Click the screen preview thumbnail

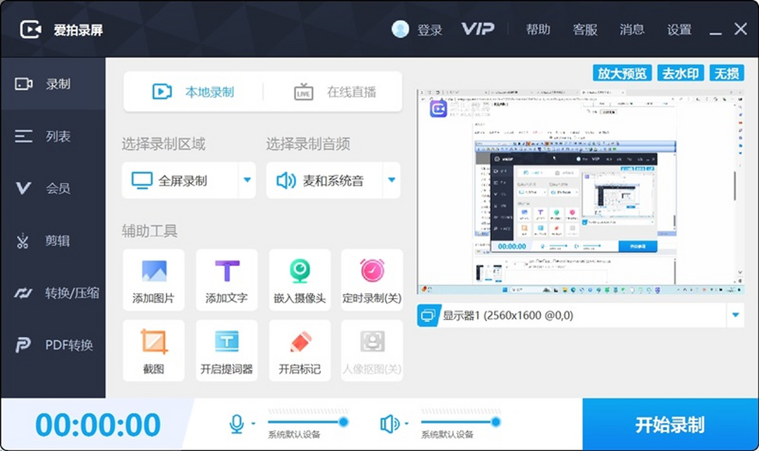[581, 192]
